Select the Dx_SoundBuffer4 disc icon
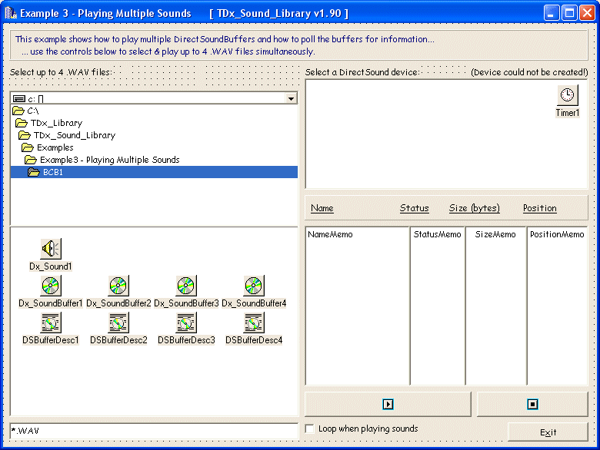 pos(254,286)
